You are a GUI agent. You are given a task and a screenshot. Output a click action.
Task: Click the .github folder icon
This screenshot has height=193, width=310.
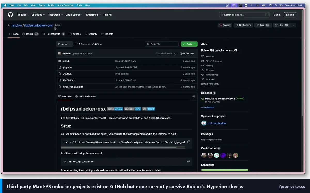pos(60,61)
